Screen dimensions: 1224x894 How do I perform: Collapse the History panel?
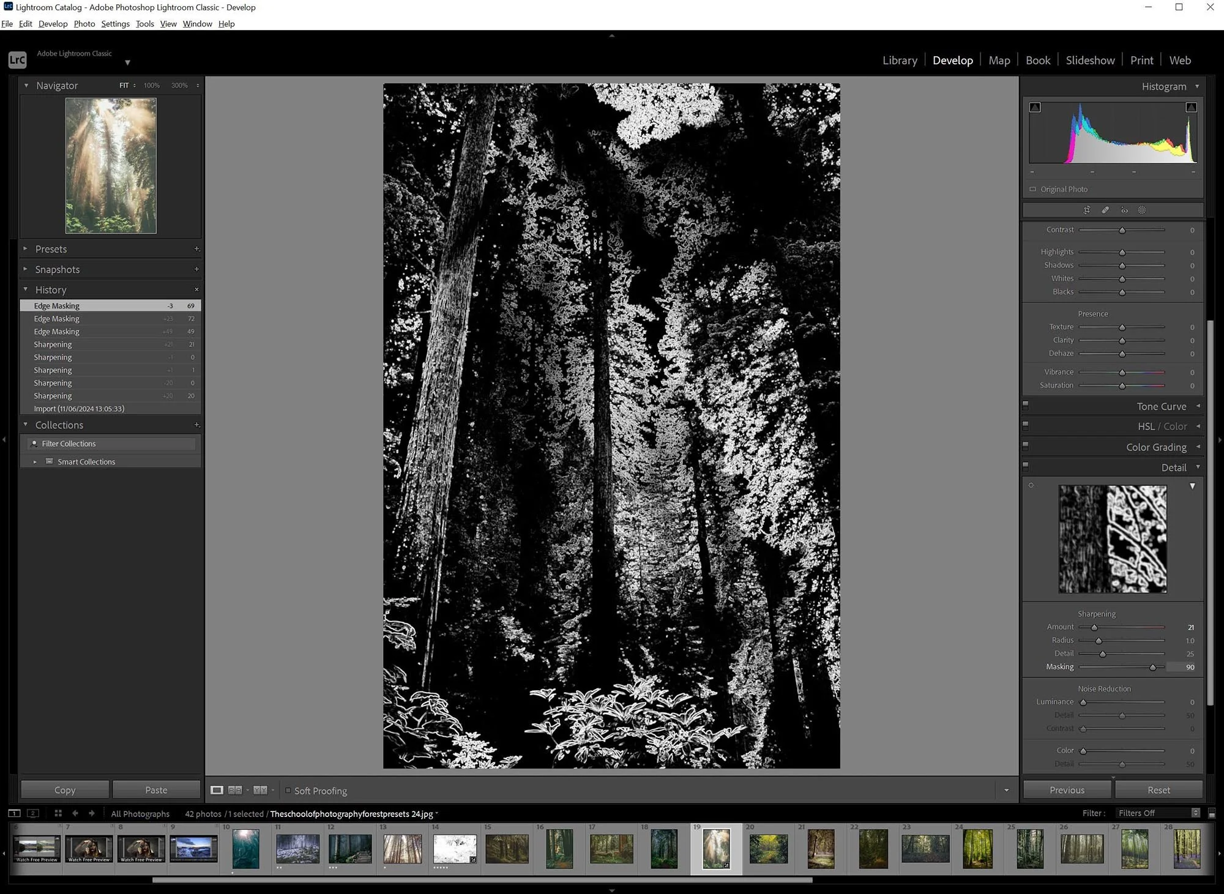(x=26, y=289)
